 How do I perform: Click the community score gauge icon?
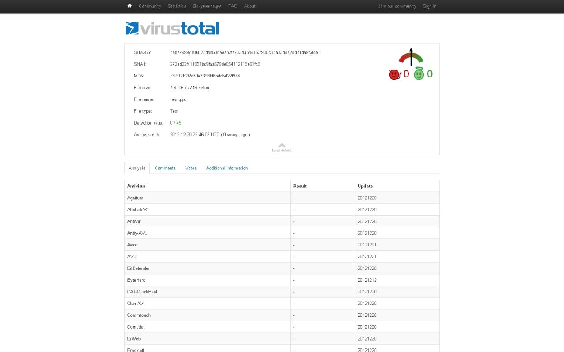(411, 58)
